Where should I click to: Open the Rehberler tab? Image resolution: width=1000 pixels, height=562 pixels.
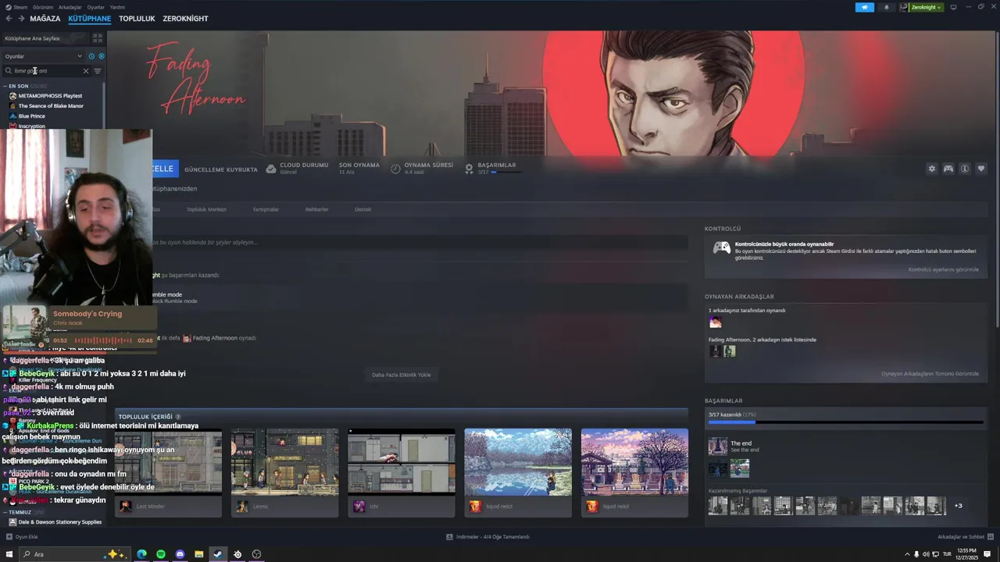pos(316,209)
